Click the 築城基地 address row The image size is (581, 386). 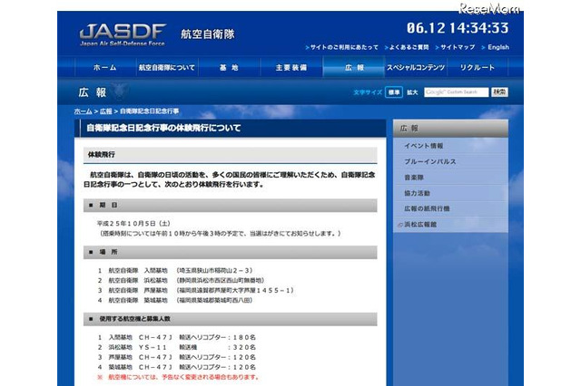(175, 301)
